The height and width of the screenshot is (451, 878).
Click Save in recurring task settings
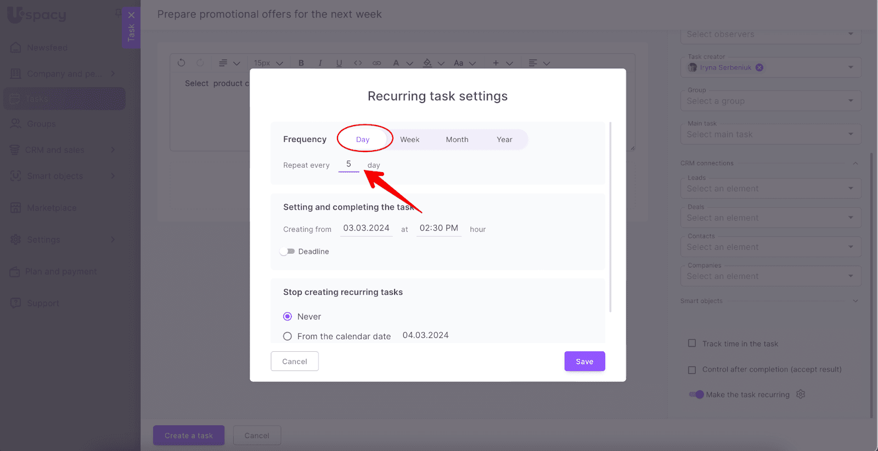coord(584,361)
